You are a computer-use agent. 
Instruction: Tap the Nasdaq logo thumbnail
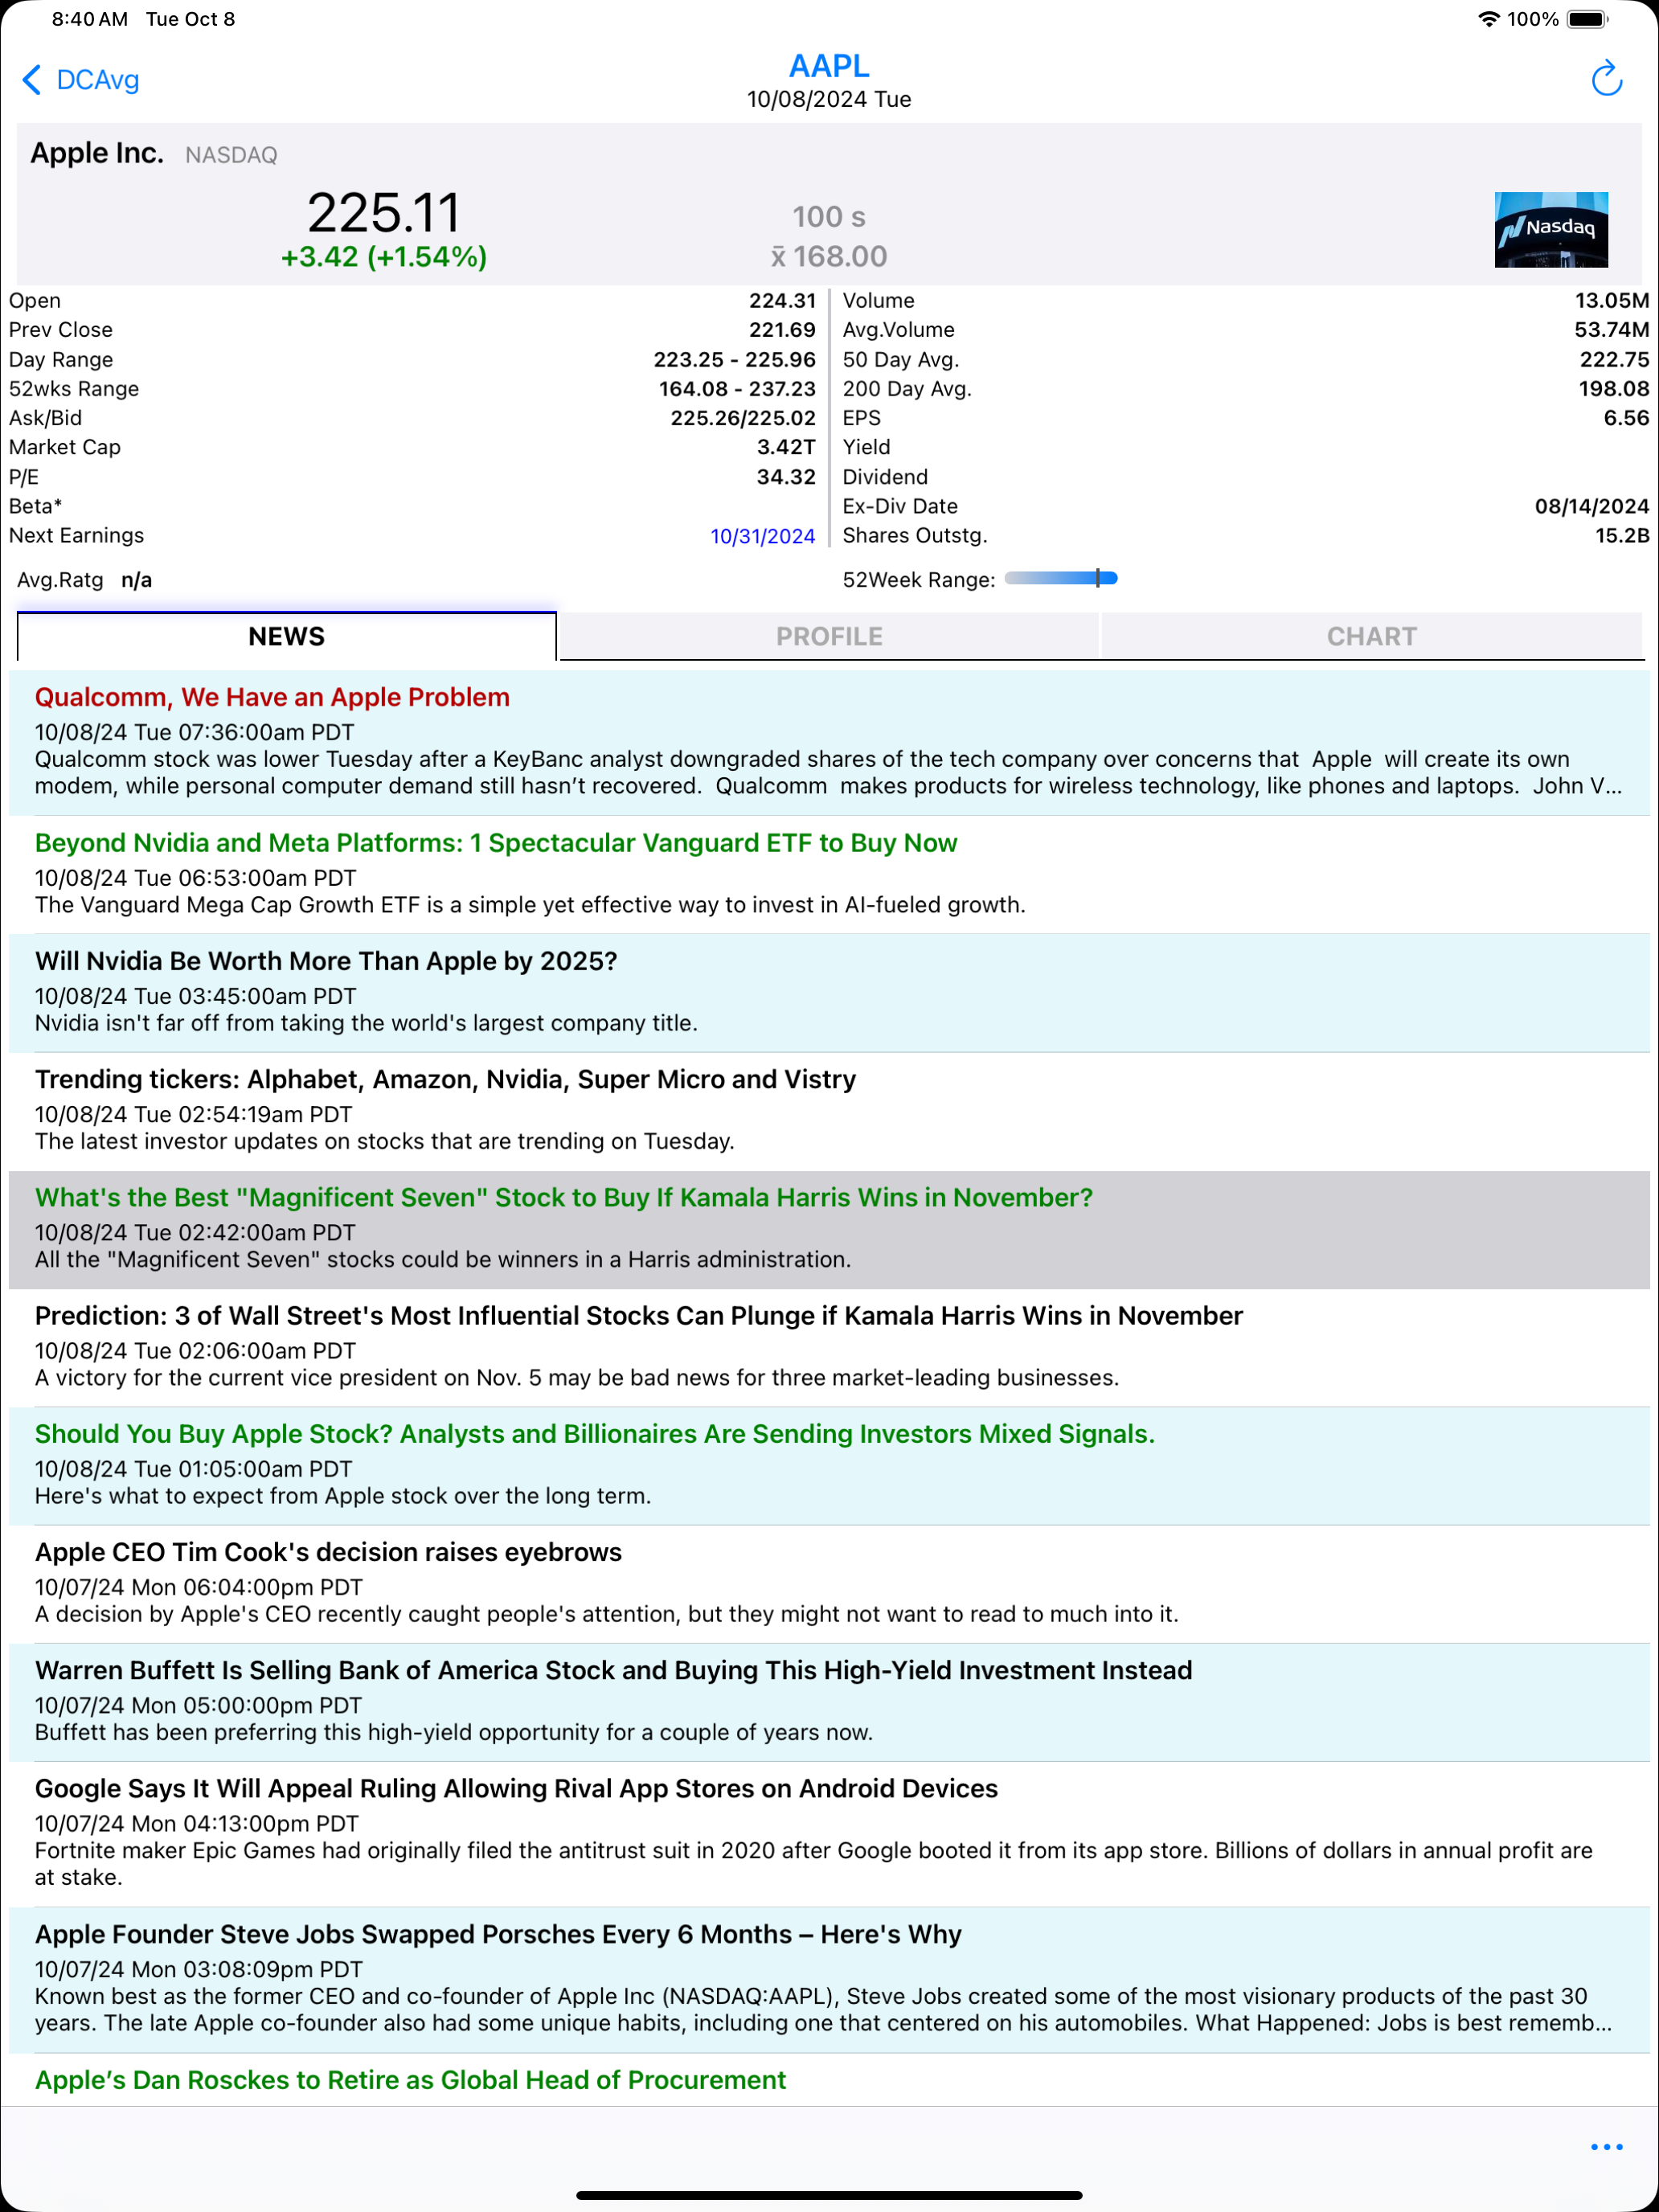1551,230
